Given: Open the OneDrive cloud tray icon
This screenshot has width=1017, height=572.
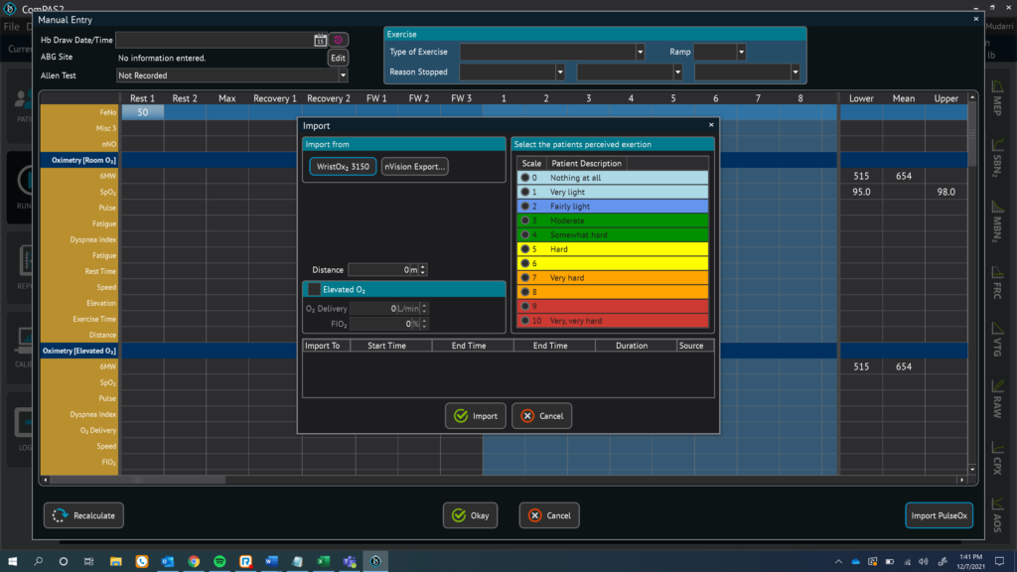Looking at the screenshot, I should (855, 562).
